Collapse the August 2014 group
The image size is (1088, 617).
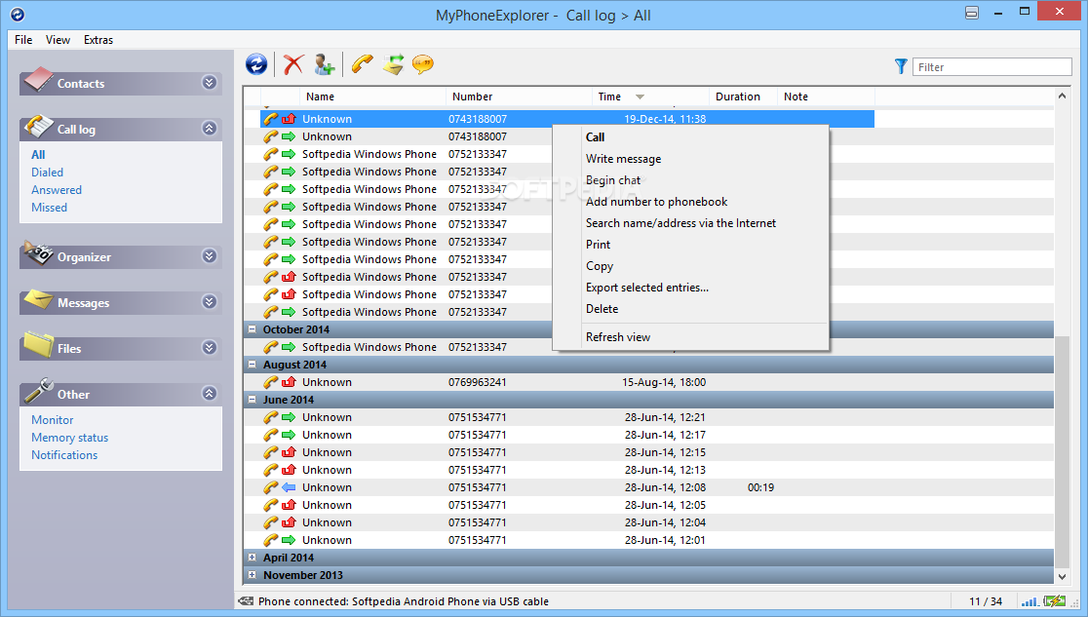coord(253,364)
